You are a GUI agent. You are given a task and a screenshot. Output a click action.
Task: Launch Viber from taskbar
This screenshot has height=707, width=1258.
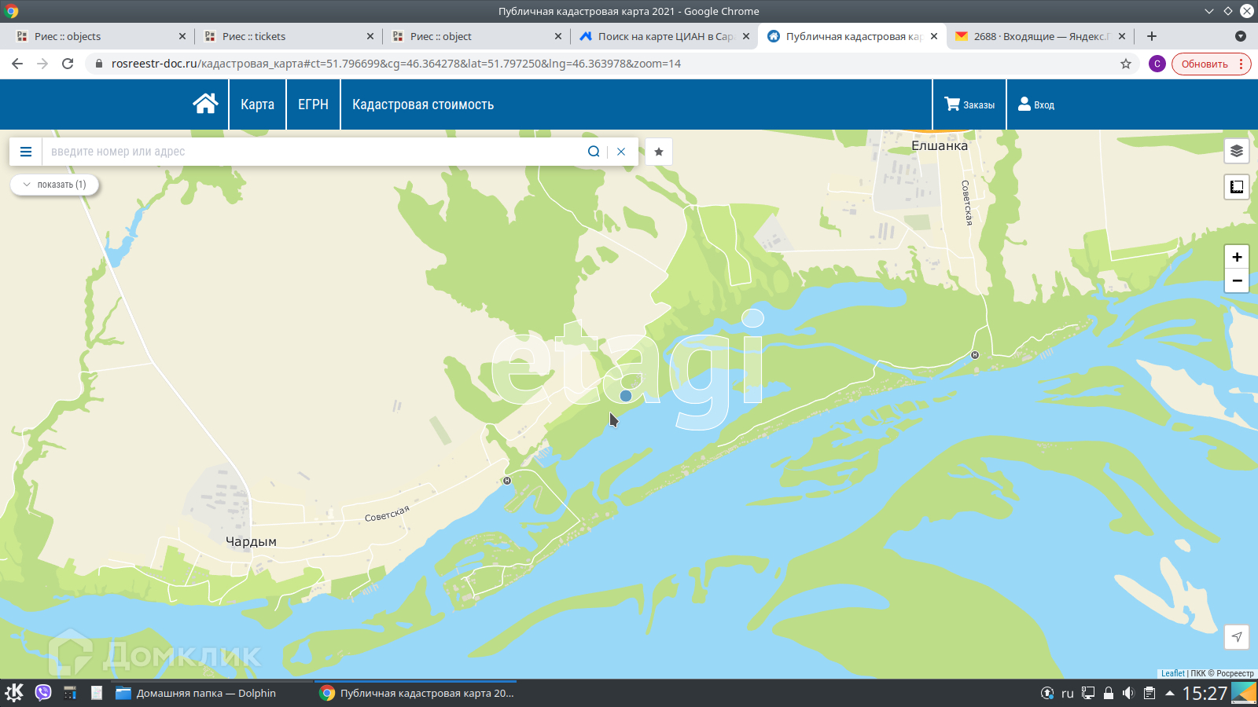coord(43,693)
